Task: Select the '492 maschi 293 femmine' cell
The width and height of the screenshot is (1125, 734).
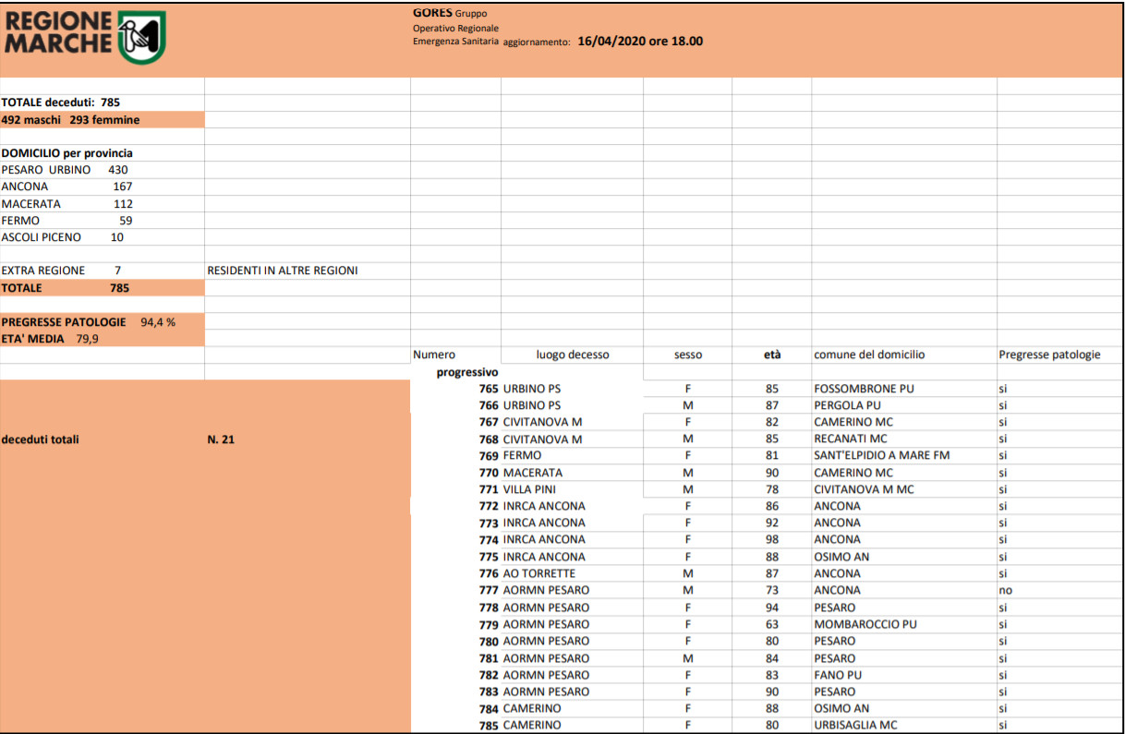Action: tap(103, 120)
